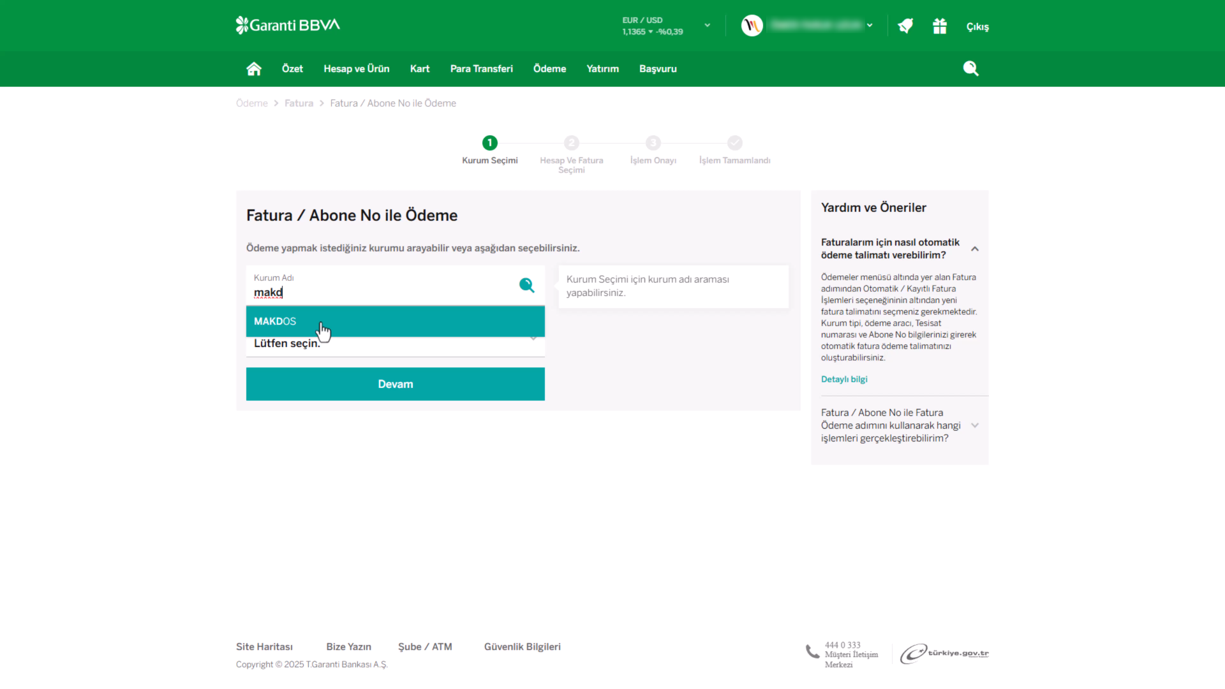Screen dimensions: 1225x689
Task: Click the Garanti BBVA logo
Action: point(288,26)
